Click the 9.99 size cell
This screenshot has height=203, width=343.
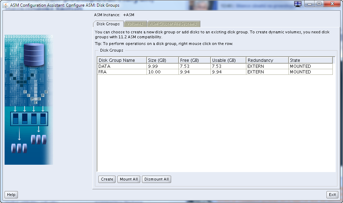(162, 66)
